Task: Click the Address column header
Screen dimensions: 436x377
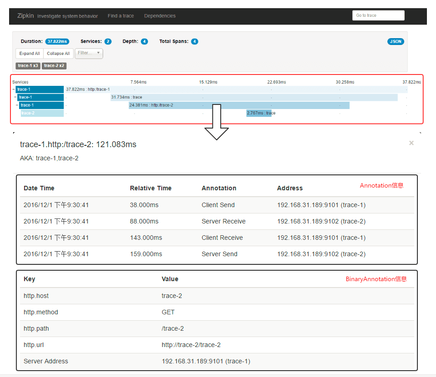Action: pos(290,188)
